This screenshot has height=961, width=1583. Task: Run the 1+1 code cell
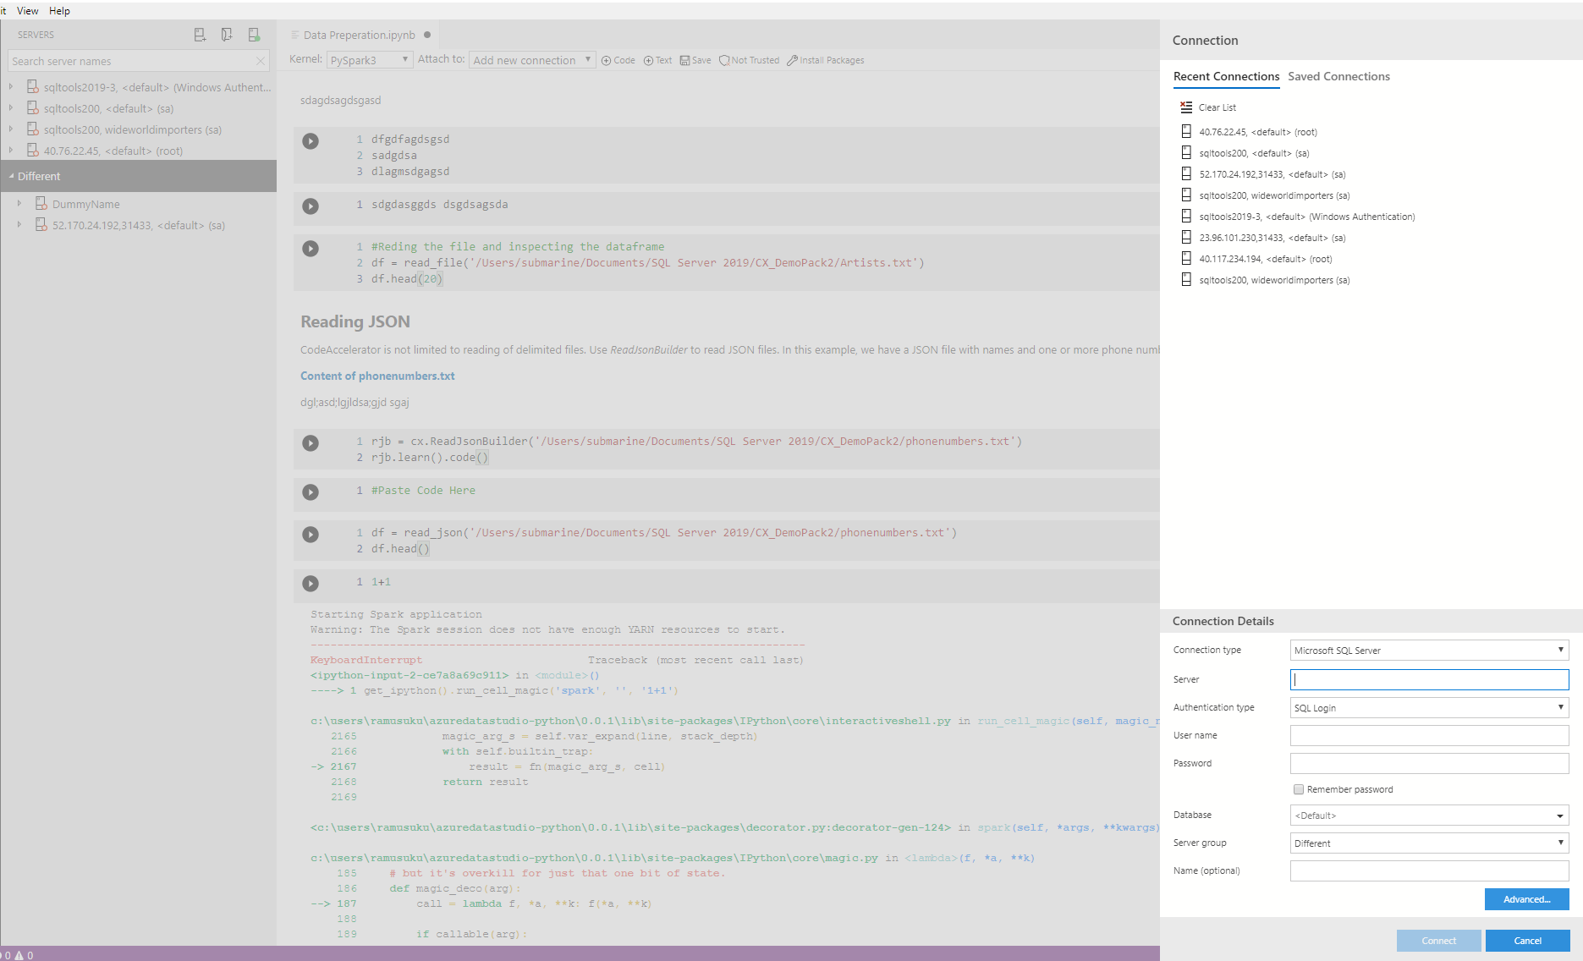click(311, 584)
